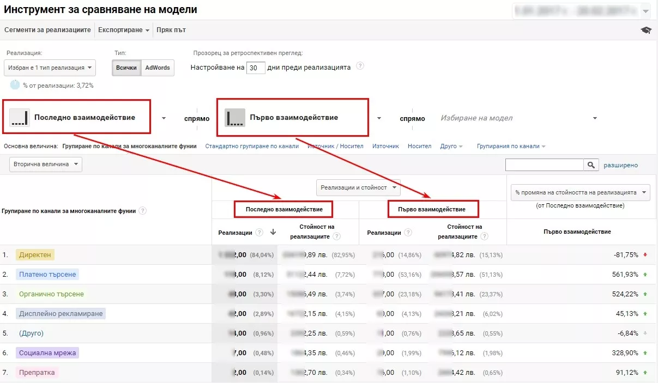Sort by Реализации descending arrow
Screen dimensions: 658x383
[273, 232]
